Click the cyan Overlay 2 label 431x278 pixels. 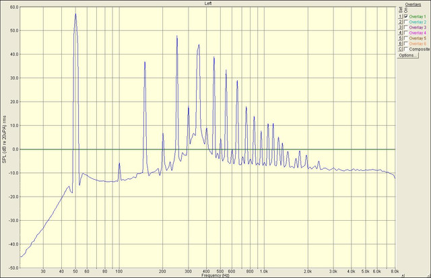(418, 22)
